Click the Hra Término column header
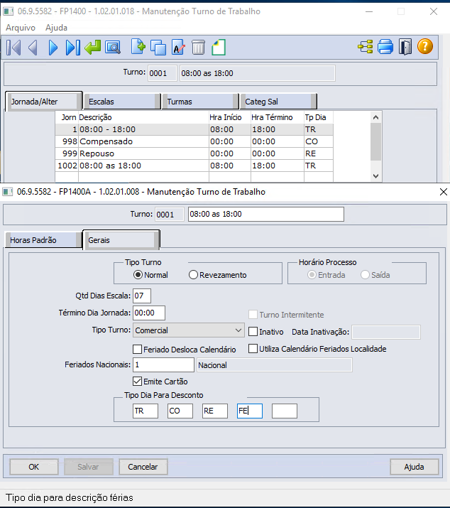 point(278,117)
